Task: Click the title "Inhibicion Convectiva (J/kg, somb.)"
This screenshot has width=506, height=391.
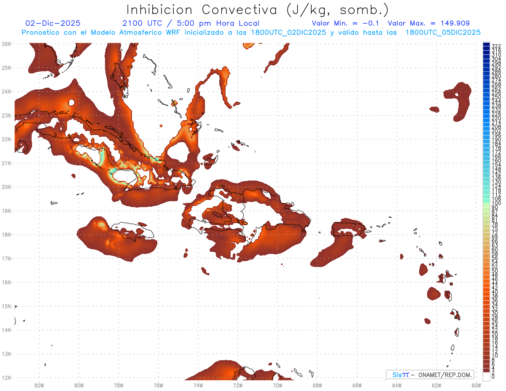Action: click(257, 10)
